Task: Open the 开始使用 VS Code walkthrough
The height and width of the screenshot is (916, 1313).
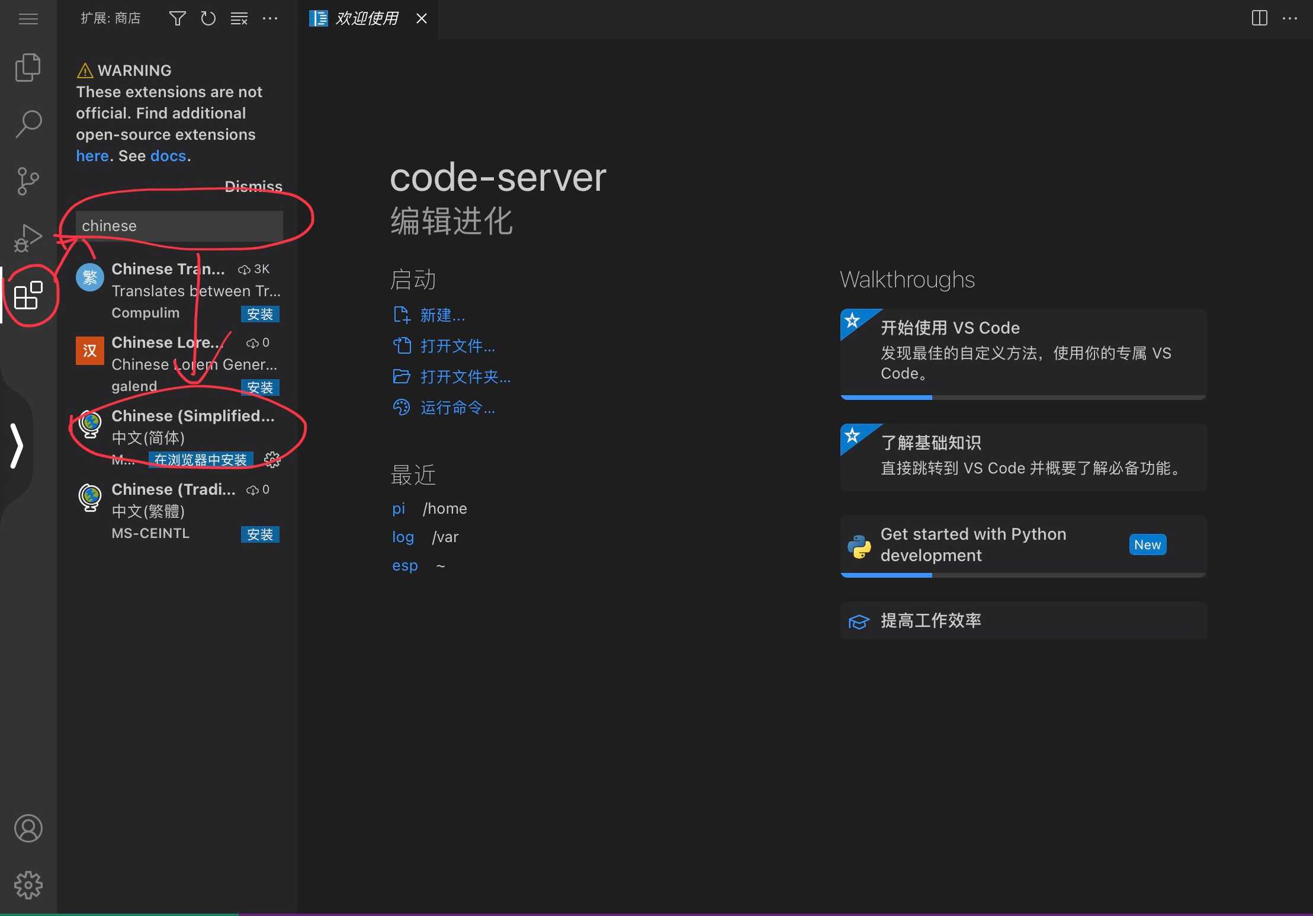Action: (x=1023, y=354)
